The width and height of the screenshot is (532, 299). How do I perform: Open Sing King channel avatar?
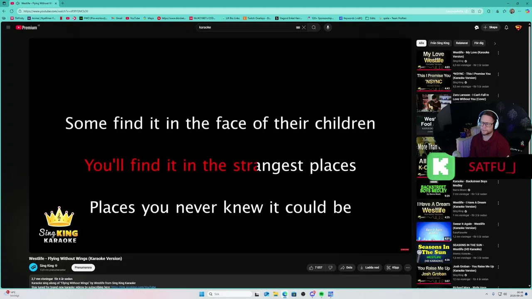[33, 267]
